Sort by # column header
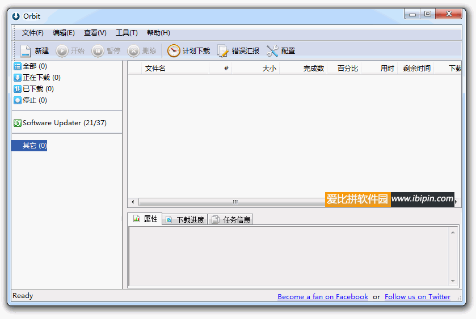This screenshot has width=476, height=319. point(220,69)
